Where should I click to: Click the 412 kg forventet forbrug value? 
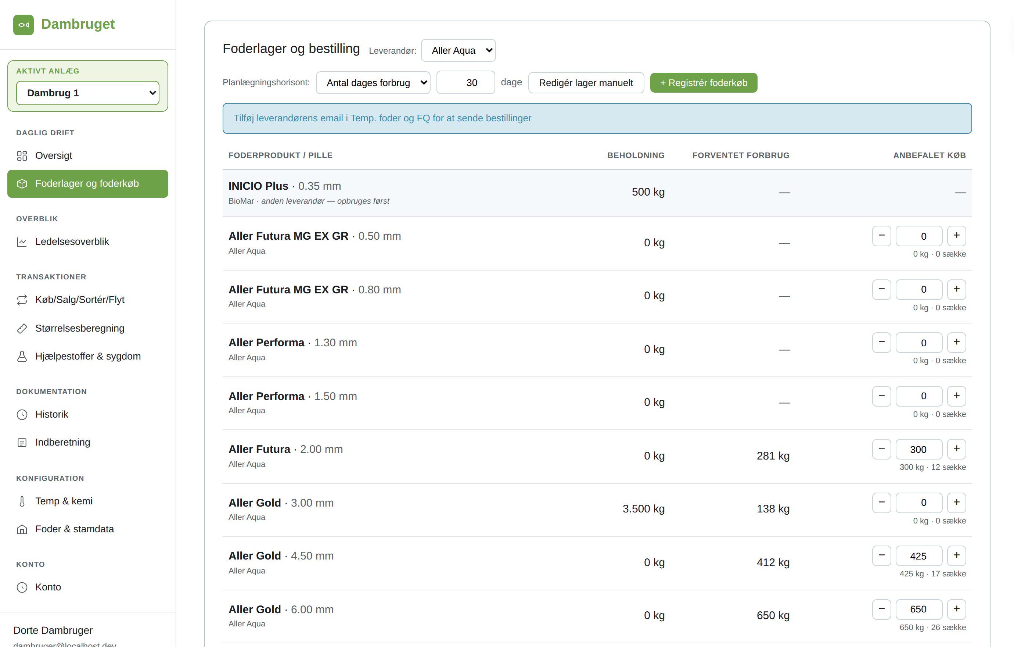773,562
